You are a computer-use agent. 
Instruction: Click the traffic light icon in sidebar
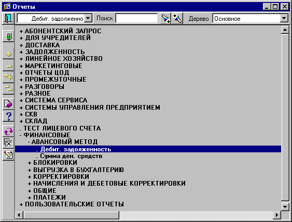(8, 36)
